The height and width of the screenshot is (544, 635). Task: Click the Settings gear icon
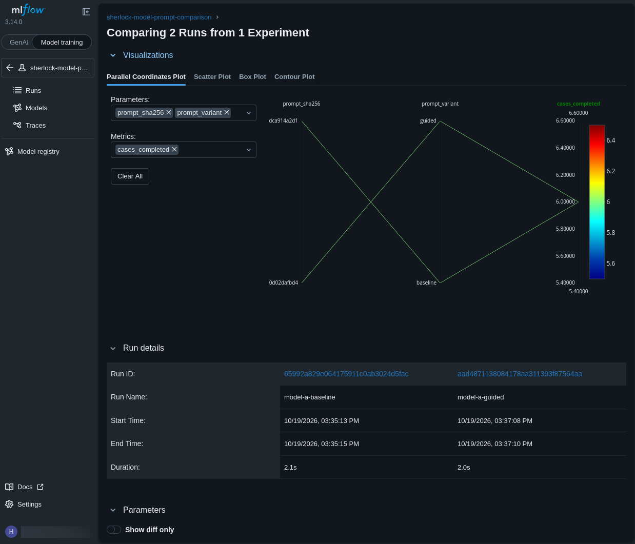pyautogui.click(x=9, y=505)
